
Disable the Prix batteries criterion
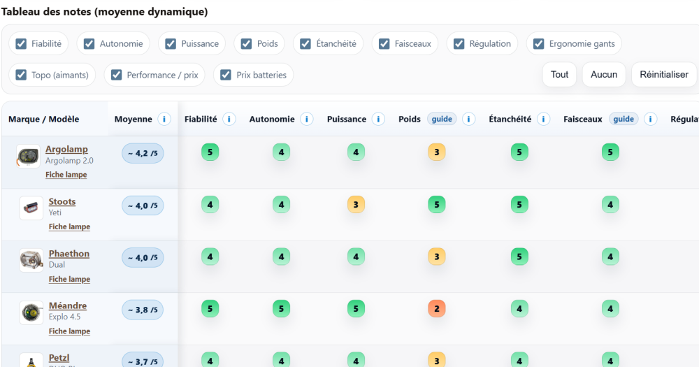(225, 75)
